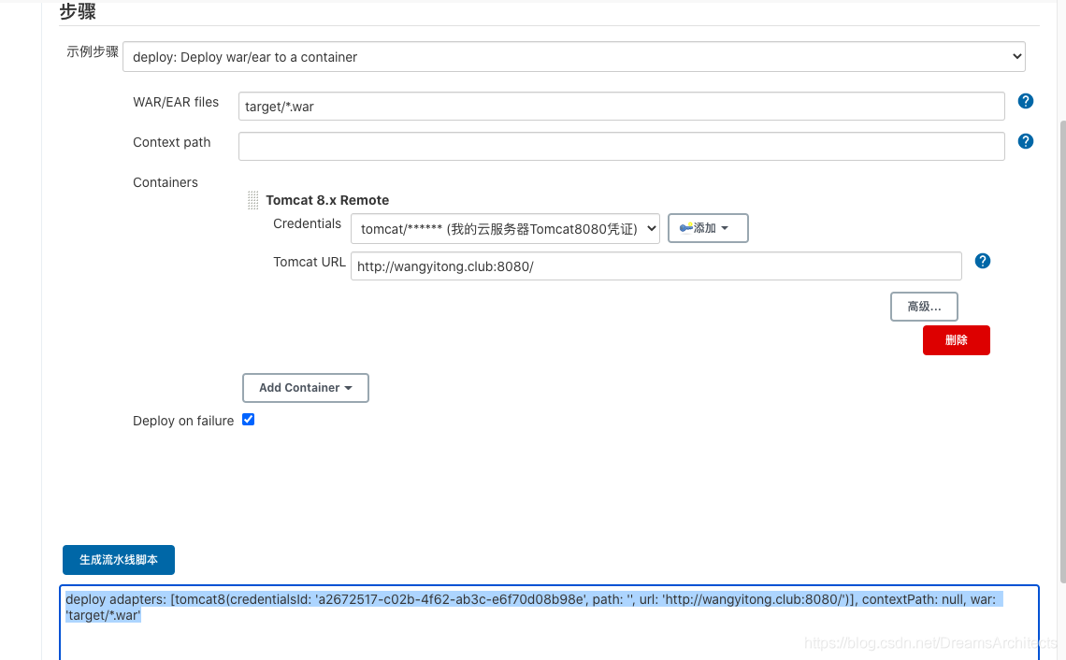Open the 示例步骤 sample step dropdown
Image resolution: width=1066 pixels, height=660 pixels.
click(x=573, y=57)
